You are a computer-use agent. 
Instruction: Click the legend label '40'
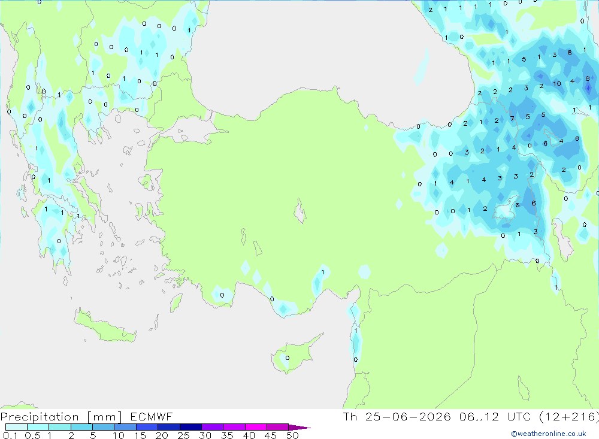click(x=249, y=435)
